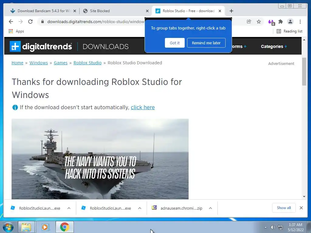
Task: Open the volume speaker icon
Action: pyautogui.click(x=273, y=227)
